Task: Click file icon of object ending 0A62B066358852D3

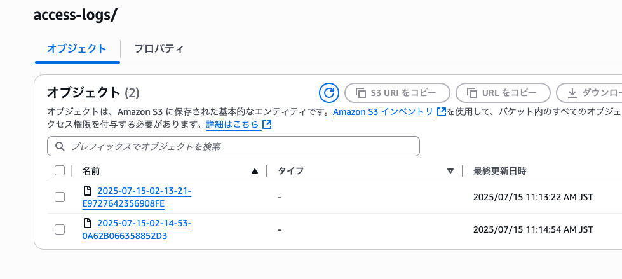Action: (x=87, y=224)
